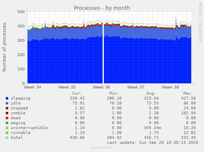Click the 300 y-axis tick label
204x152 pixels.
(21, 41)
